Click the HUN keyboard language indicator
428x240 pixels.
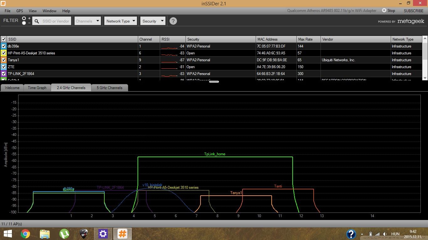(x=395, y=234)
